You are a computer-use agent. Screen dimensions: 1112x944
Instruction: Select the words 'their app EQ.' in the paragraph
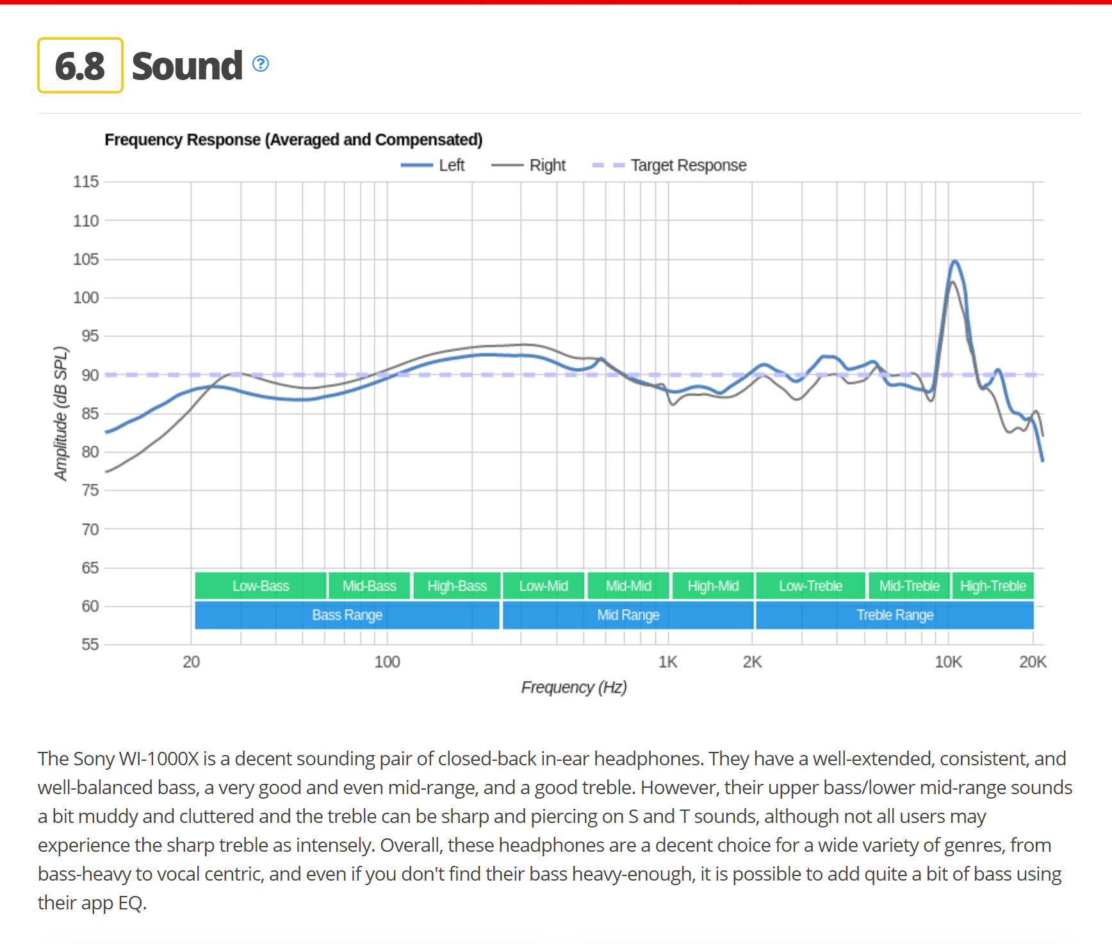pyautogui.click(x=92, y=902)
